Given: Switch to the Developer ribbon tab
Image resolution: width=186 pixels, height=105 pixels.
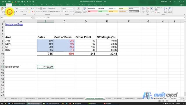Looking at the screenshot, I should click(60, 5).
